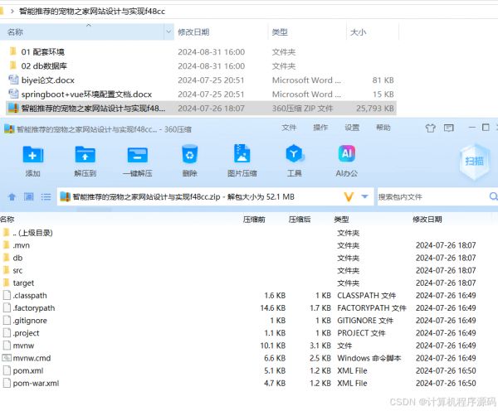Select the pom.xml file
Screen dimensions: 498x411
click(x=23, y=370)
